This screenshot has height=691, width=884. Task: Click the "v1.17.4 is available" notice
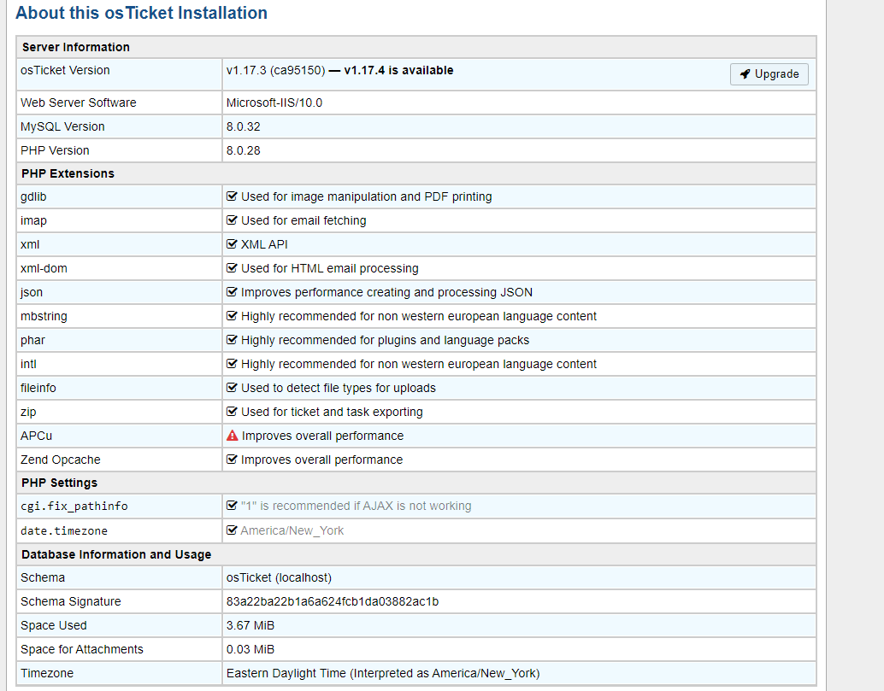point(398,70)
